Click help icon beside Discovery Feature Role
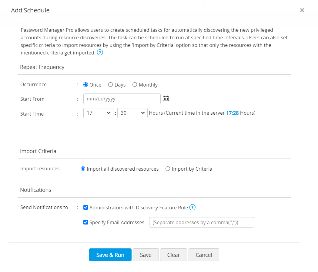The width and height of the screenshot is (318, 272). coord(192,208)
